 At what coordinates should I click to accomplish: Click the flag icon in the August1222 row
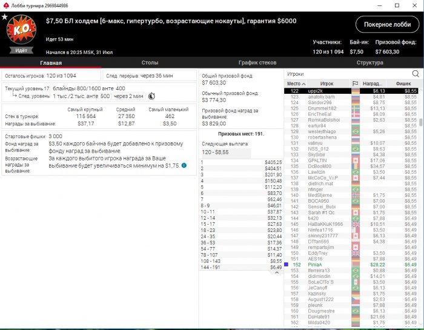(356, 299)
